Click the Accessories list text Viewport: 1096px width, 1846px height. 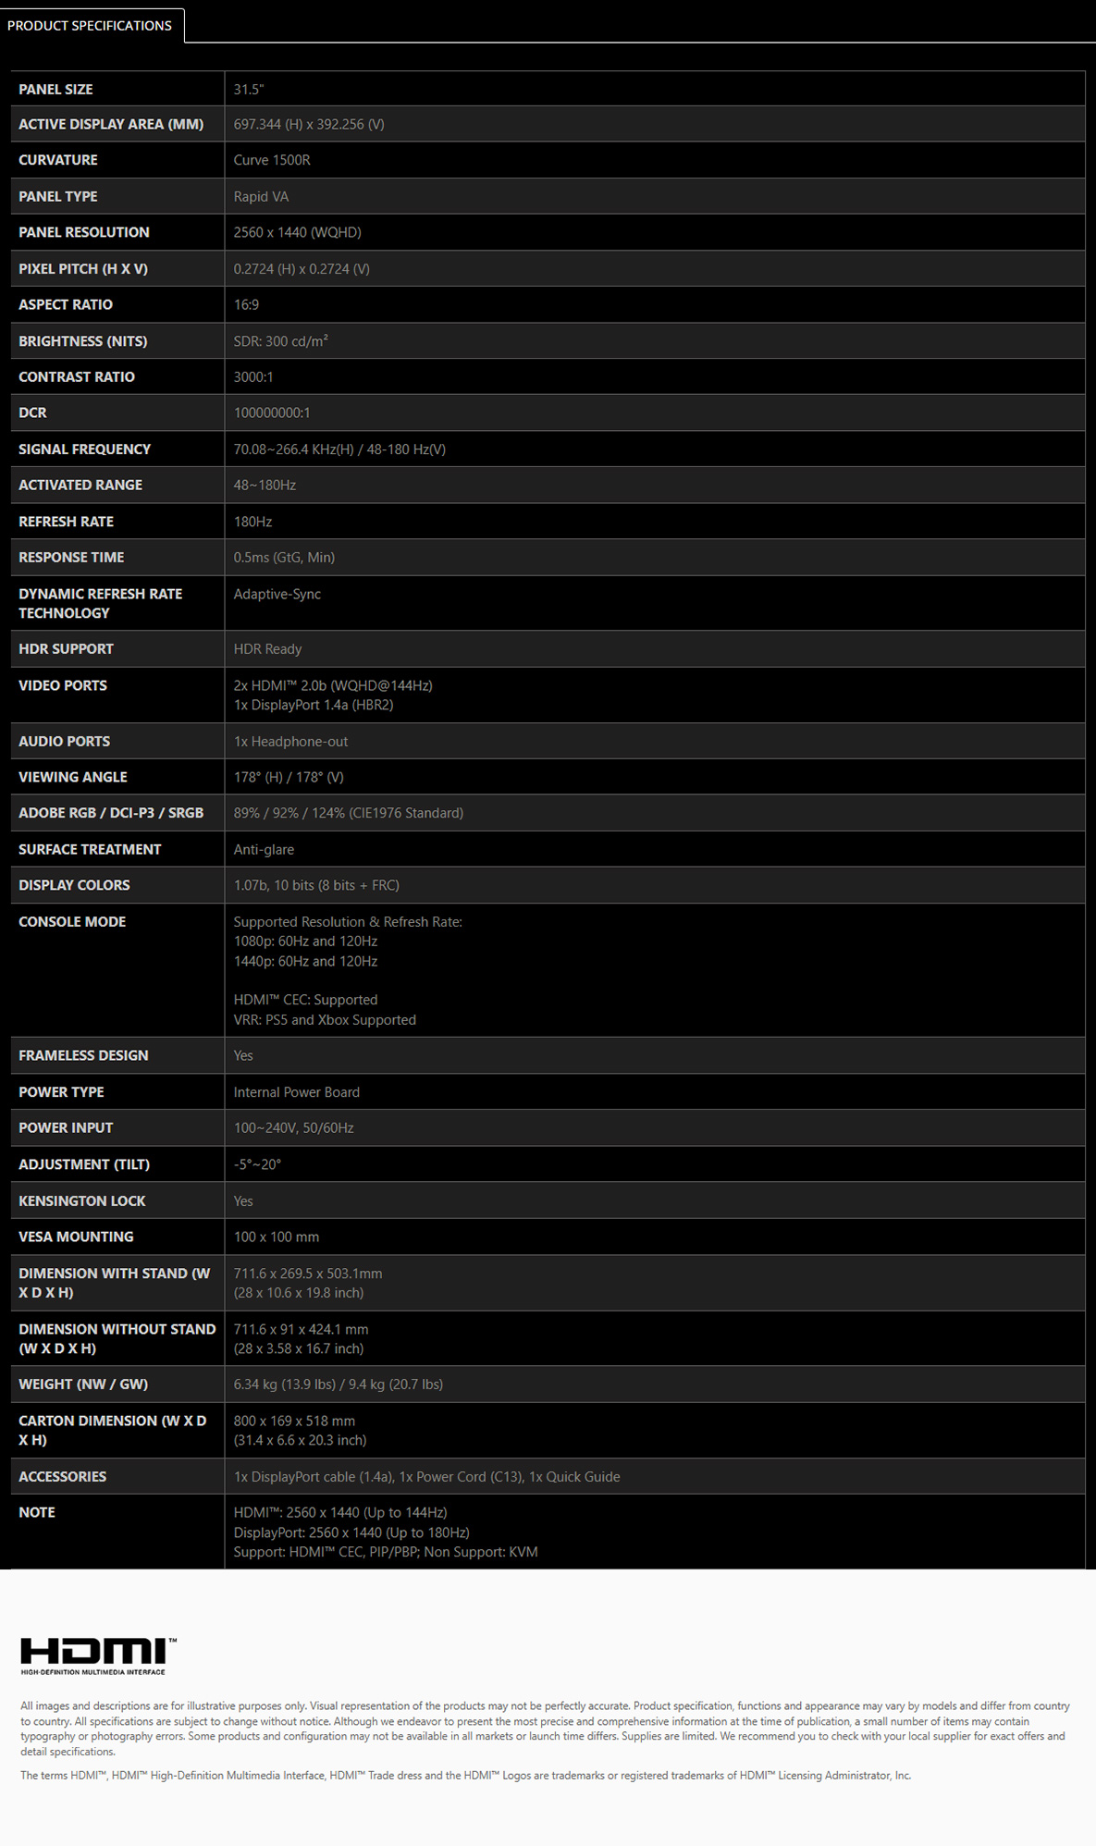click(426, 1477)
